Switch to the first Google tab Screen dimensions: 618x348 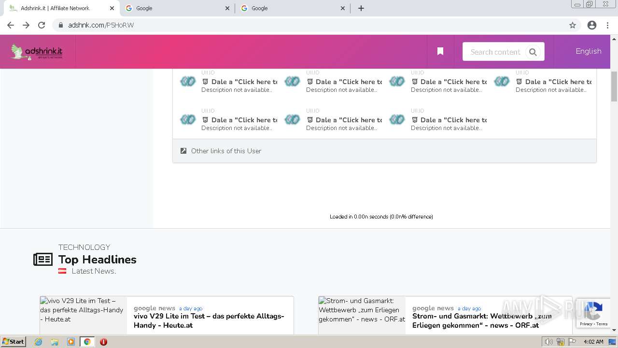[x=178, y=8]
